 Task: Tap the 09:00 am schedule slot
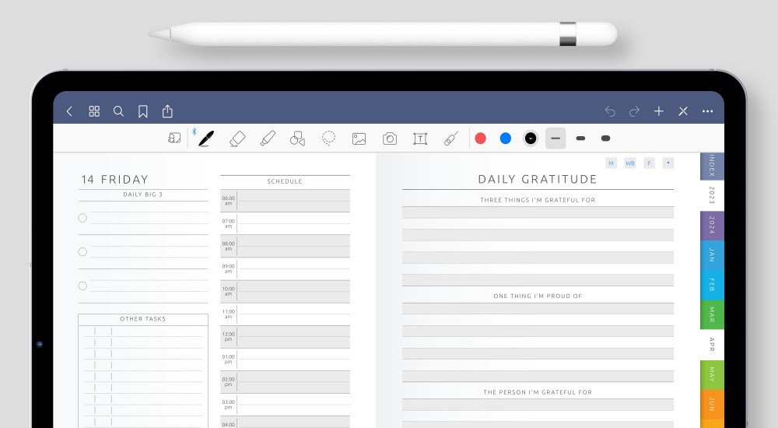tap(286, 268)
